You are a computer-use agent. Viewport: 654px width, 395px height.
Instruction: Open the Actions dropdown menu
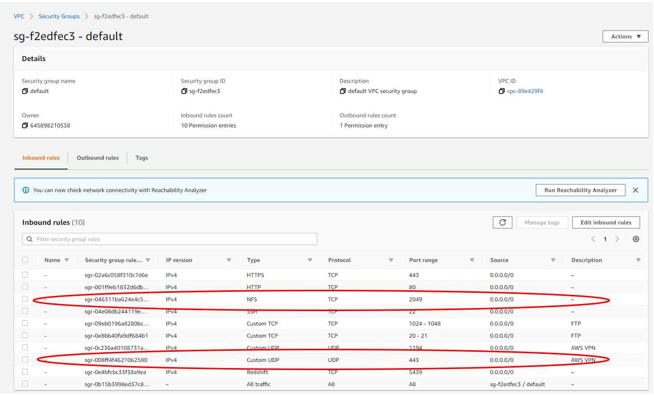(625, 37)
